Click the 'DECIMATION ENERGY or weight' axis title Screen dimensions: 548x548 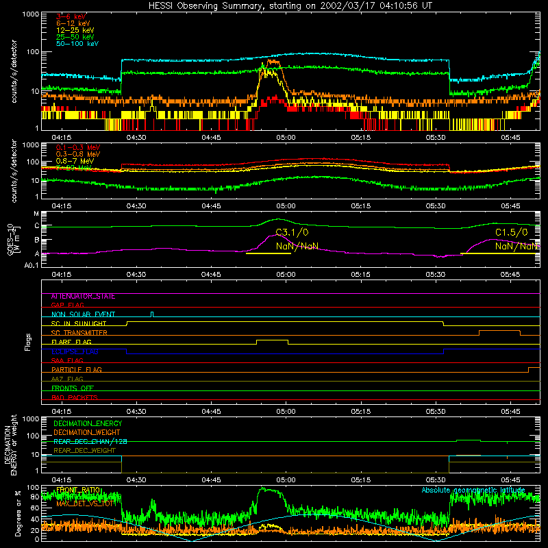click(10, 445)
